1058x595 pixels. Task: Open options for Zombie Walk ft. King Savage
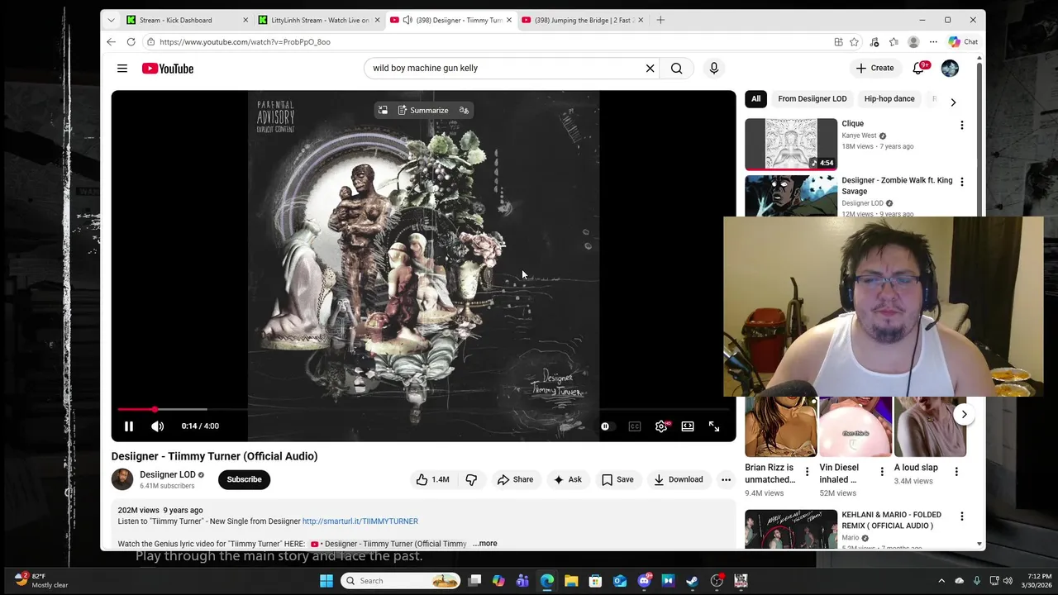[961, 182]
